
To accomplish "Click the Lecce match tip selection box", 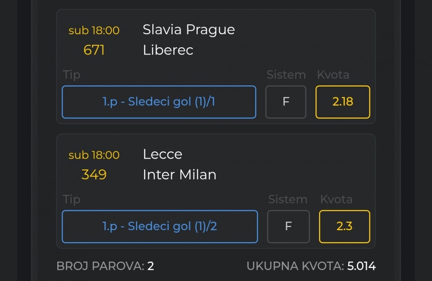I will point(160,226).
